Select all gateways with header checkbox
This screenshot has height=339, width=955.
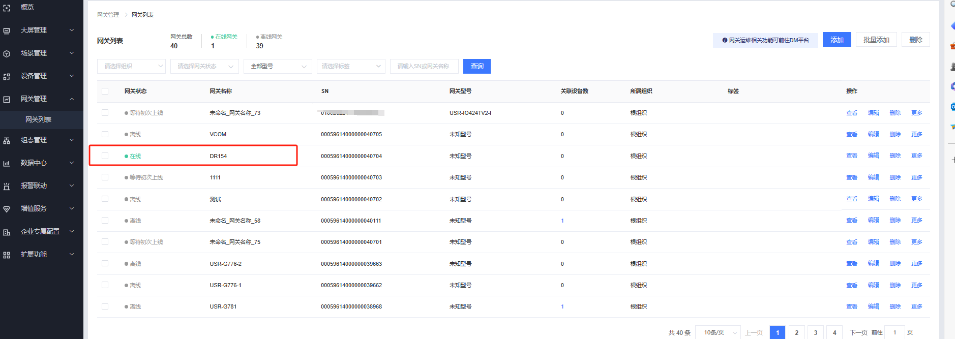[x=105, y=91]
